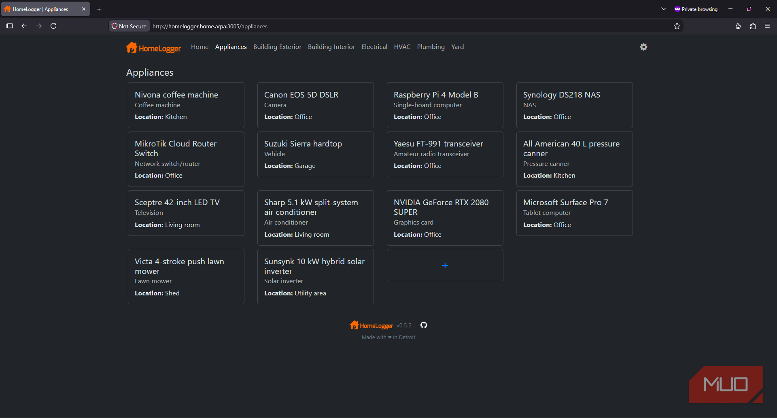The height and width of the screenshot is (418, 777).
Task: Go back with the browser back arrow
Action: pyautogui.click(x=24, y=26)
